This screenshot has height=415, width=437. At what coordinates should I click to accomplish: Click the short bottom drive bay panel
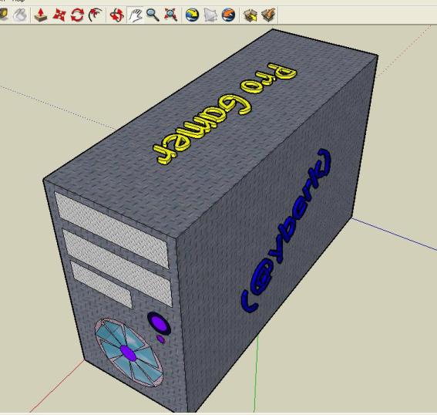[x=101, y=284]
